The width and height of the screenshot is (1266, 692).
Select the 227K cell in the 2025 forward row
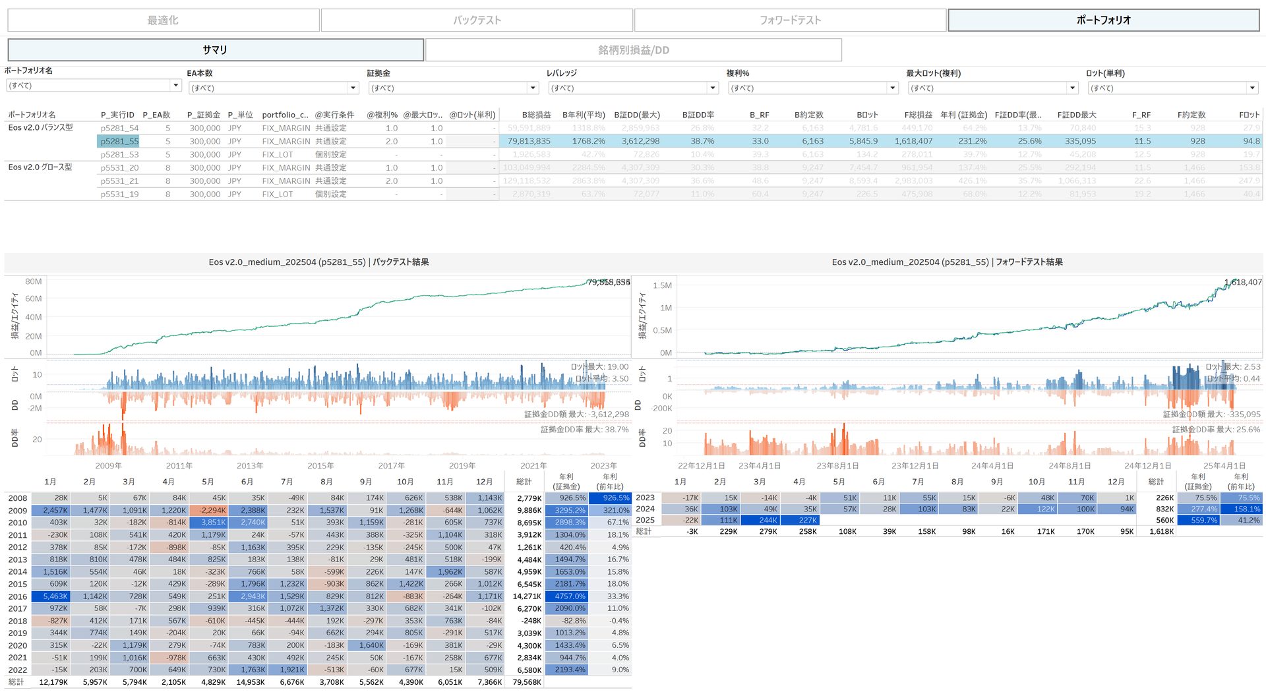pos(800,521)
